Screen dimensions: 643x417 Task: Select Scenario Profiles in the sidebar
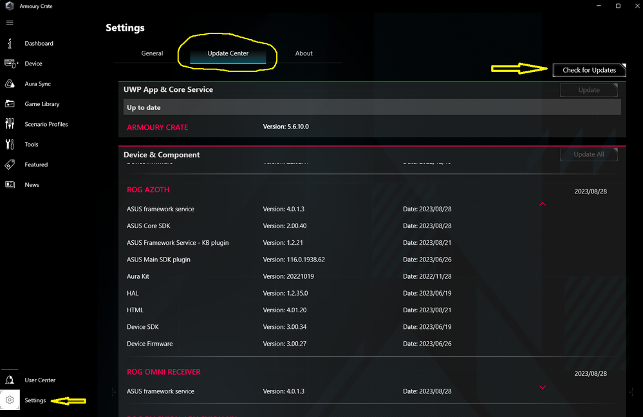[46, 124]
